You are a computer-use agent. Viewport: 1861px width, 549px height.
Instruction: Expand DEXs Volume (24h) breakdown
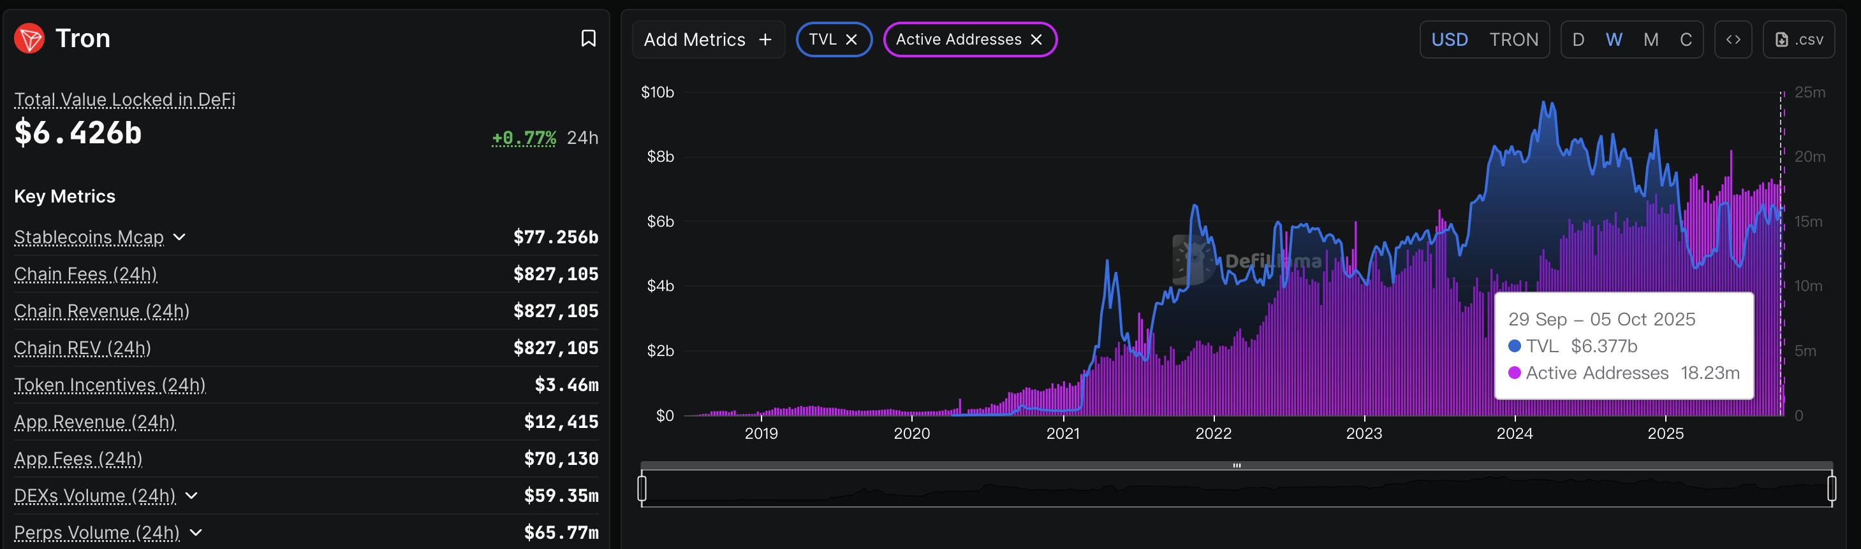pos(191,496)
